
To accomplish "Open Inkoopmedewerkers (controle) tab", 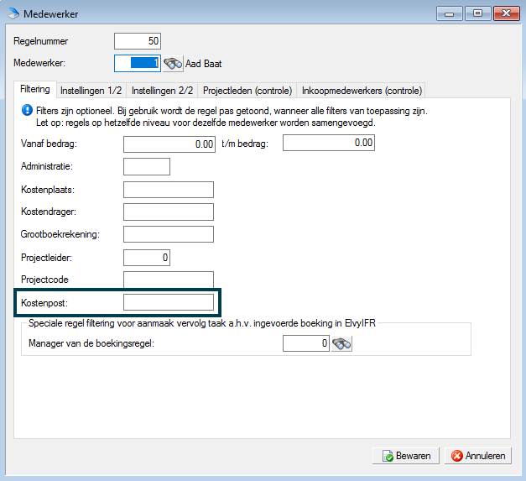I will coord(362,91).
